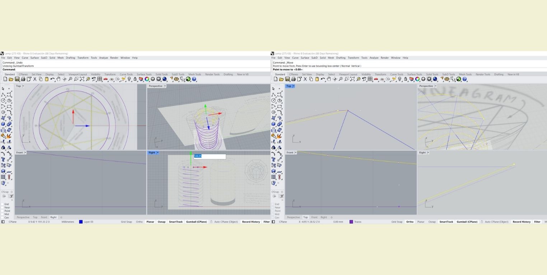Toggle Osnap in right window status bar

[x=432, y=222]
